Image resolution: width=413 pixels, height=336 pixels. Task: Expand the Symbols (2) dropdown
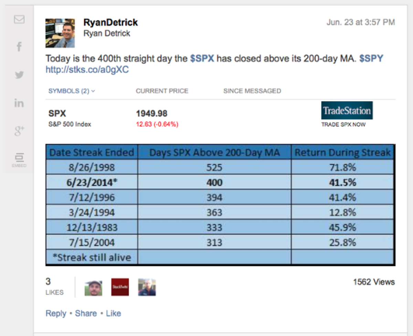coord(72,91)
